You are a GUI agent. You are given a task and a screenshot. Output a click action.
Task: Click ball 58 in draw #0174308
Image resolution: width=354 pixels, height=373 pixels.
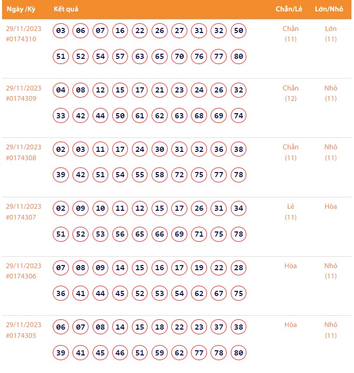(159, 175)
